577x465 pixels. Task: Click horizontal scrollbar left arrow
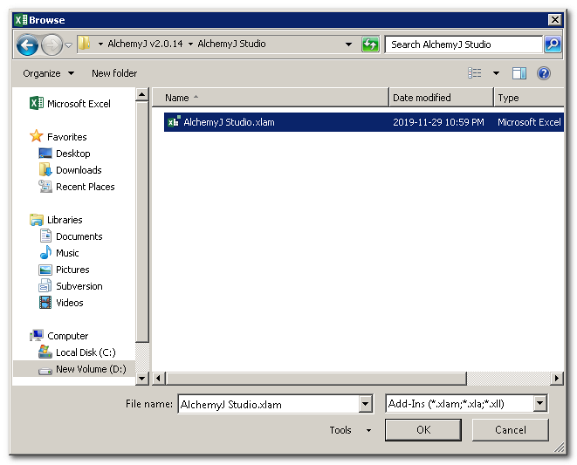[x=159, y=378]
